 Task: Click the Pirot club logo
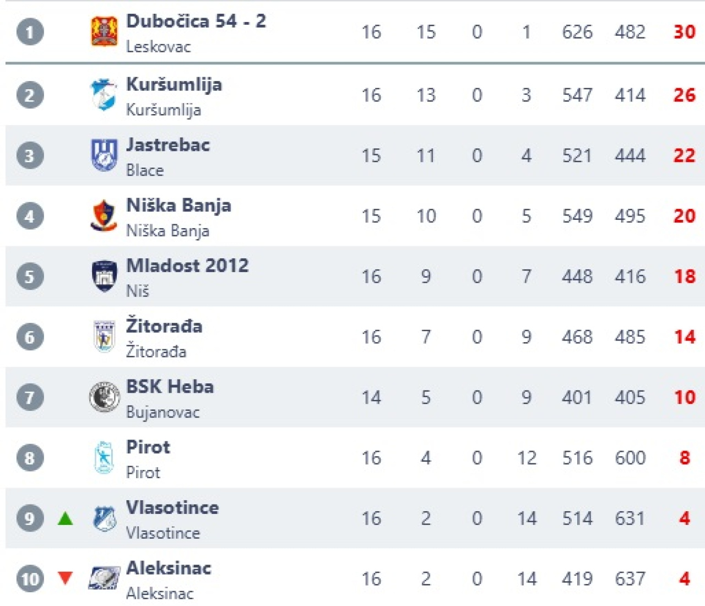pyautogui.click(x=104, y=457)
